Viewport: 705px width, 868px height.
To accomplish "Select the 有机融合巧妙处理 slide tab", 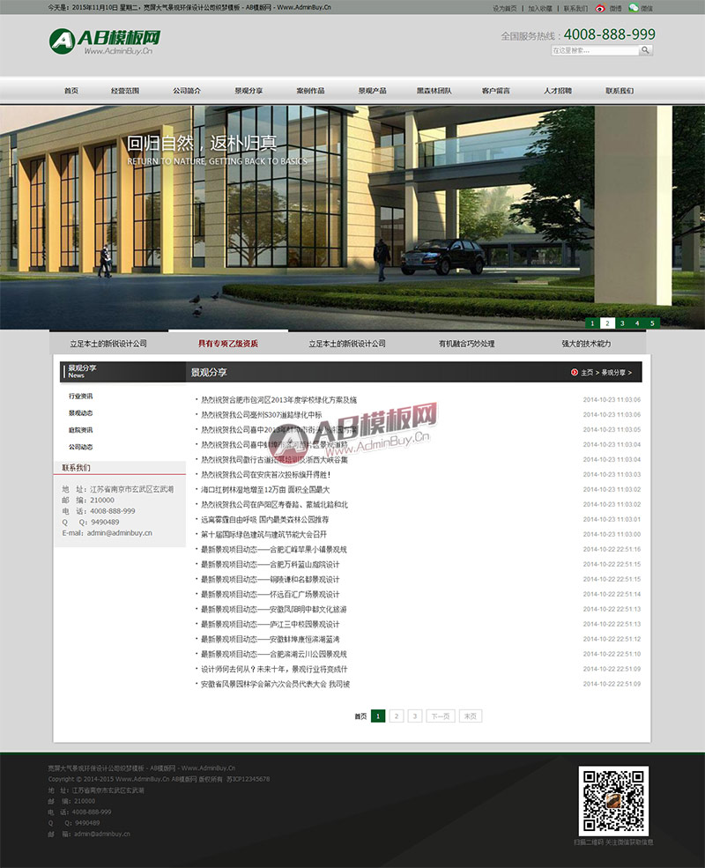I will (x=466, y=343).
